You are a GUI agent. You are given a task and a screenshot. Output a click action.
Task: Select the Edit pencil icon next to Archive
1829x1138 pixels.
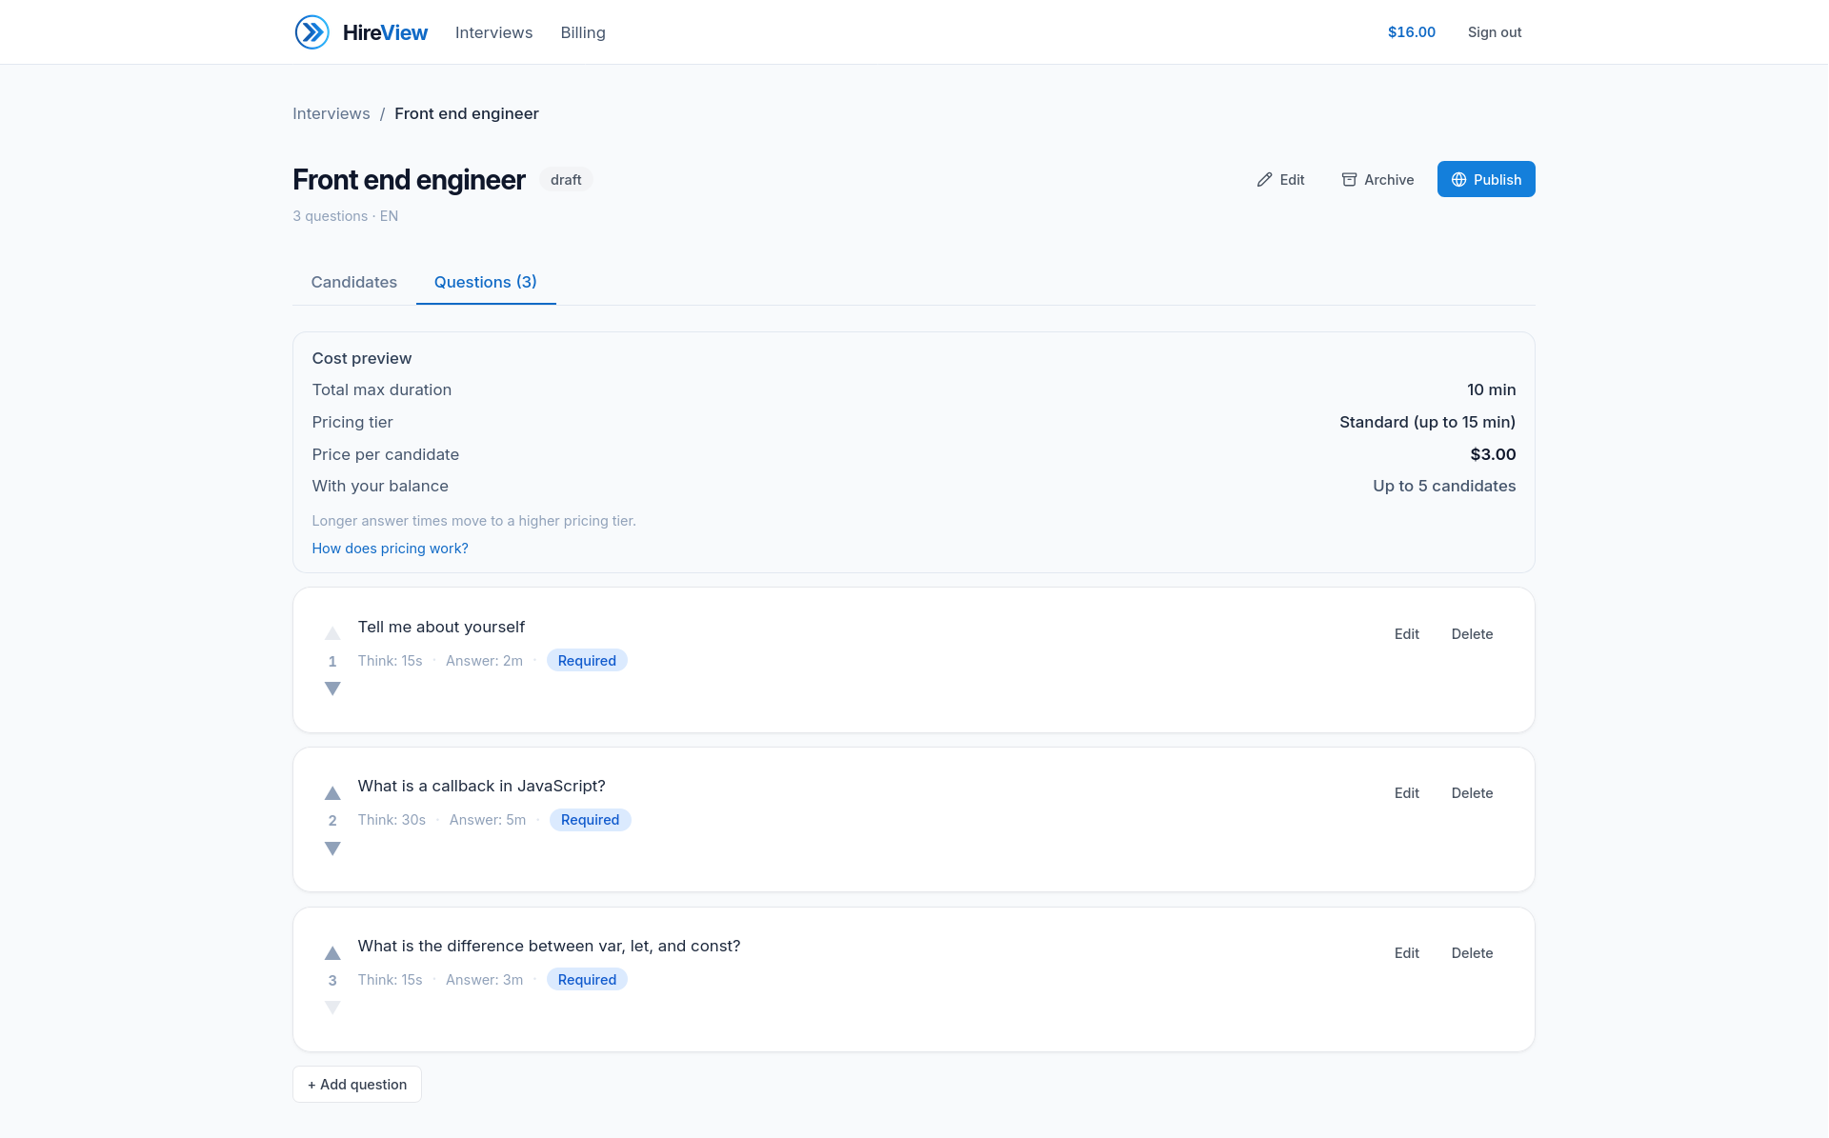tap(1265, 179)
